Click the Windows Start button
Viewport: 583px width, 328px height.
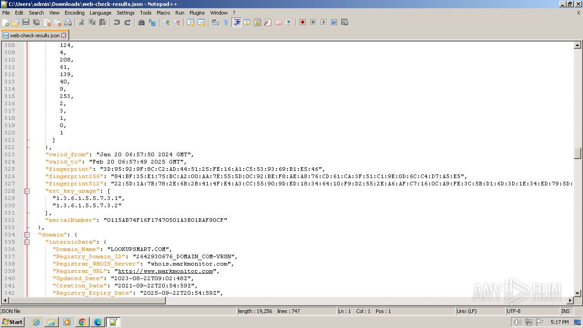point(13,322)
